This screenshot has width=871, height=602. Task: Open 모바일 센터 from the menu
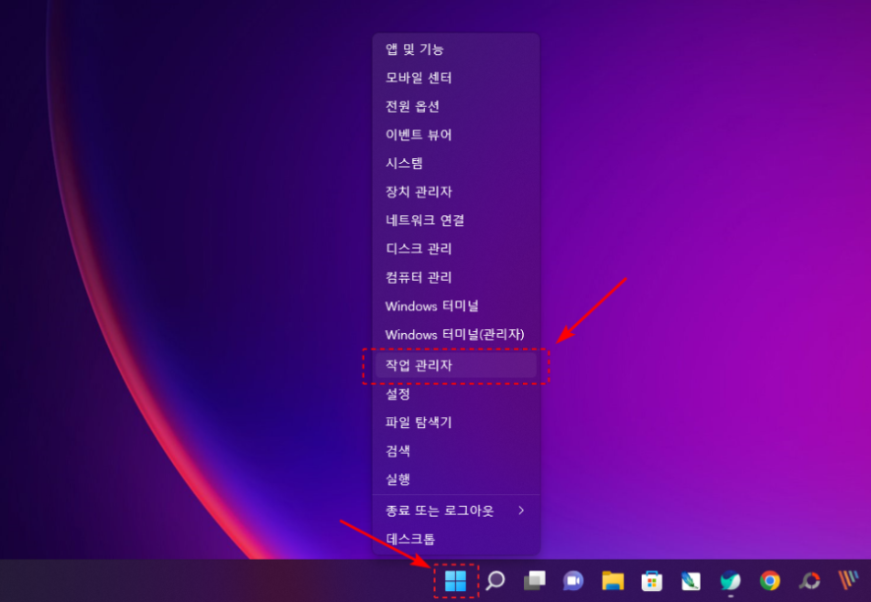456,78
